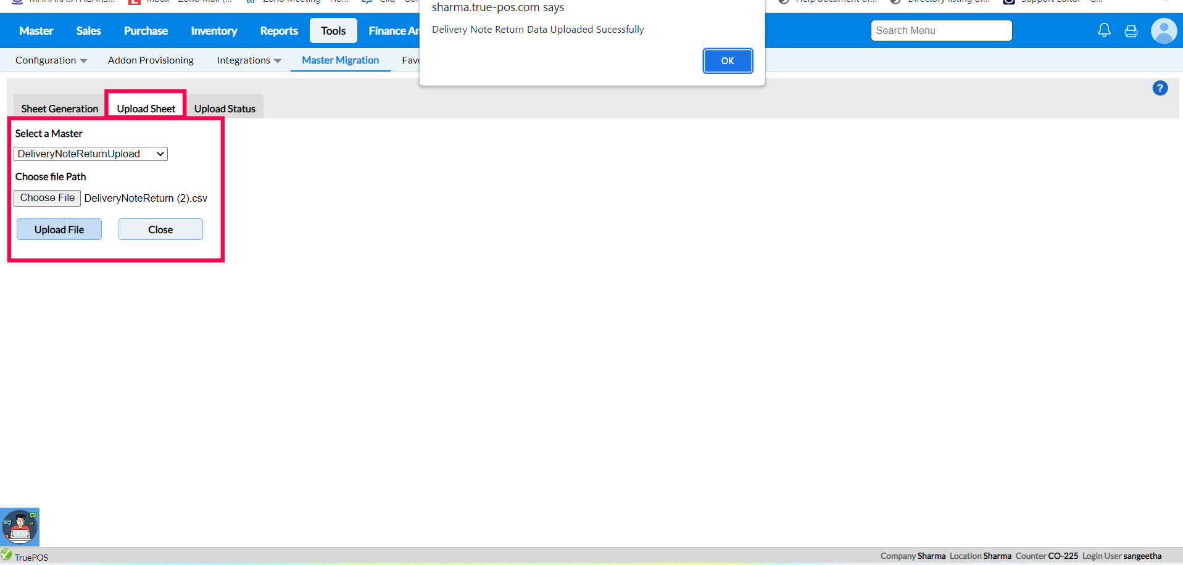
Task: Open the user profile avatar
Action: 1164,31
